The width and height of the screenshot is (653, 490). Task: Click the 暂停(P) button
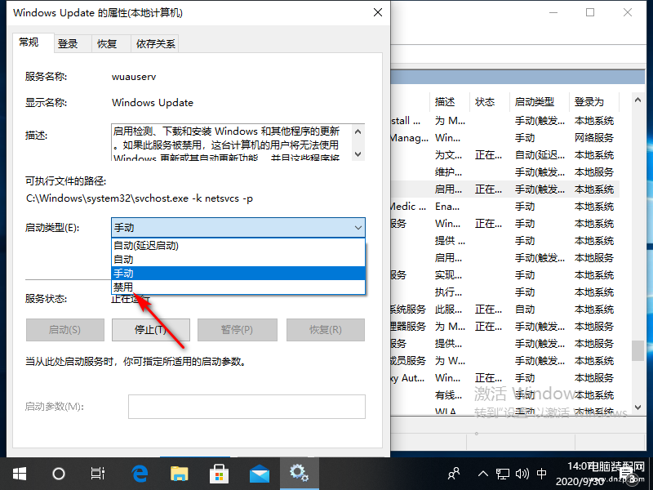(x=237, y=330)
